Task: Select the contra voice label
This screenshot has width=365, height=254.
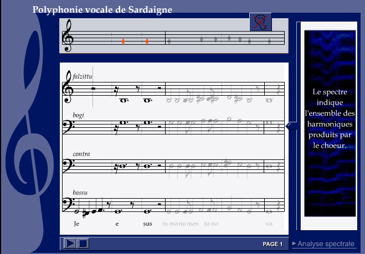Action: coord(81,154)
